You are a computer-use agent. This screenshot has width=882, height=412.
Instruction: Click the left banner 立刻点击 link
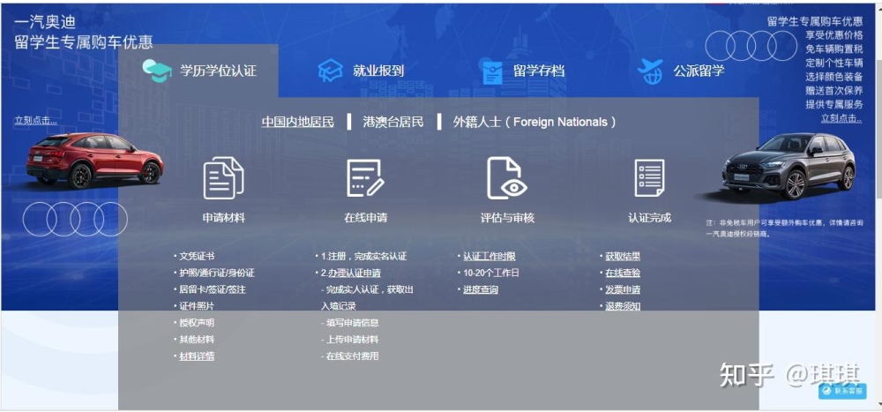click(35, 120)
